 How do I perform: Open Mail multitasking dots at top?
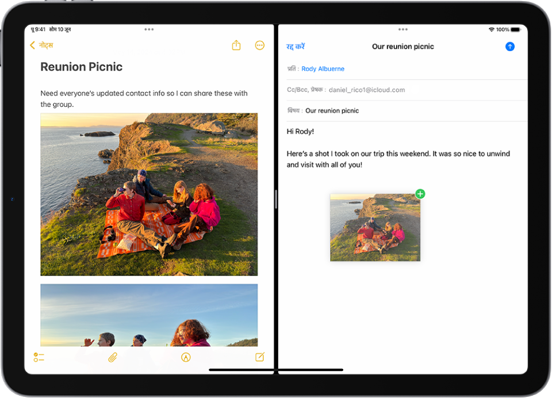coord(403,29)
